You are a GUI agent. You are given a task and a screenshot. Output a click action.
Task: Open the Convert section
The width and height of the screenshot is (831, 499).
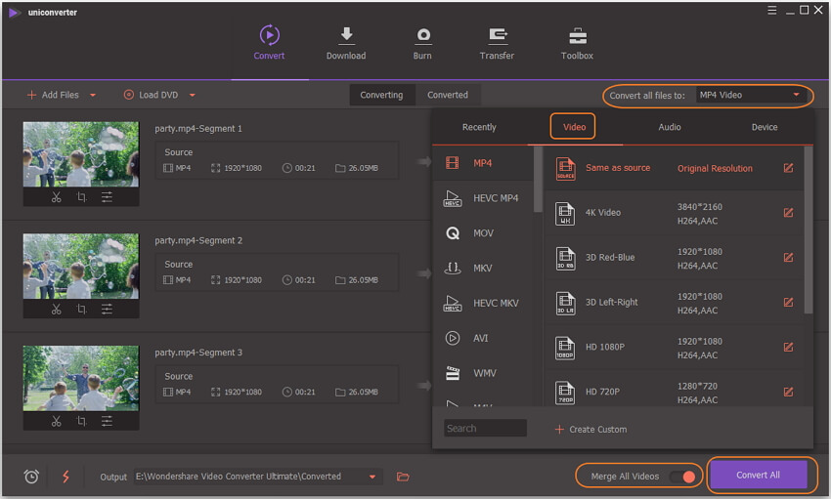click(269, 43)
